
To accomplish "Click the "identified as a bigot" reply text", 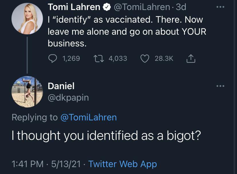I will [105, 136].
